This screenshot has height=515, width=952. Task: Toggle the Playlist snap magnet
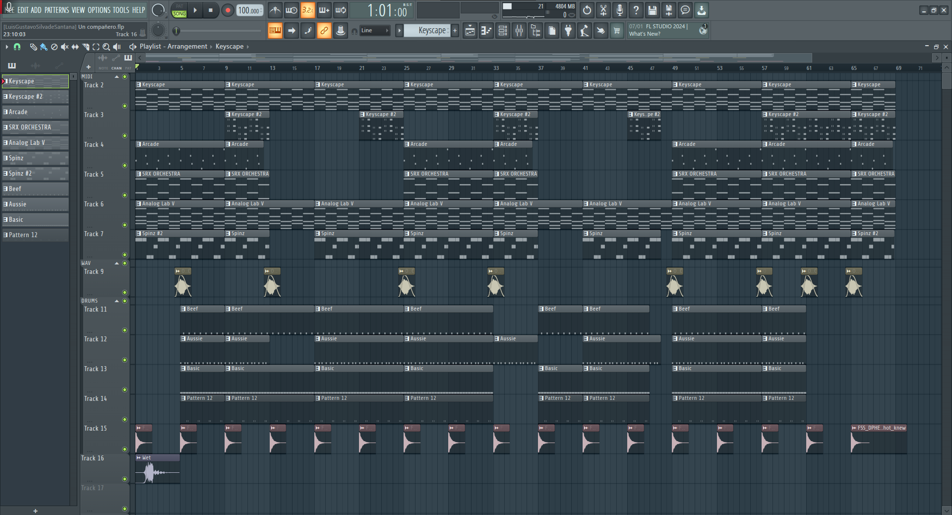[17, 47]
